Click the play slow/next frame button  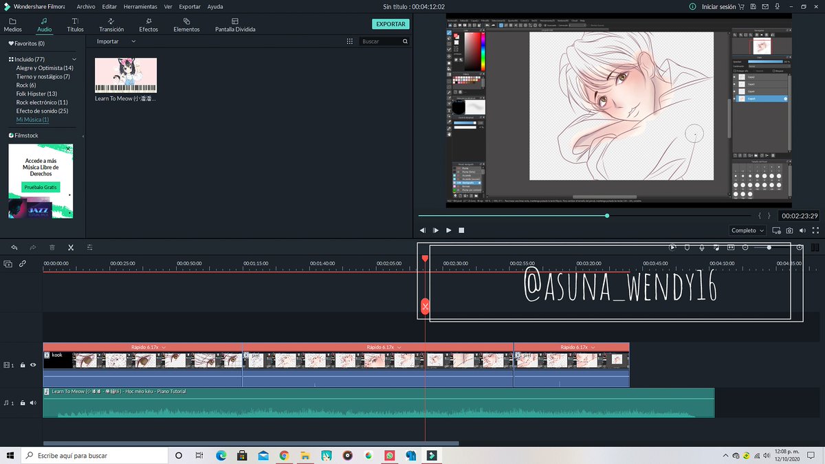436,230
